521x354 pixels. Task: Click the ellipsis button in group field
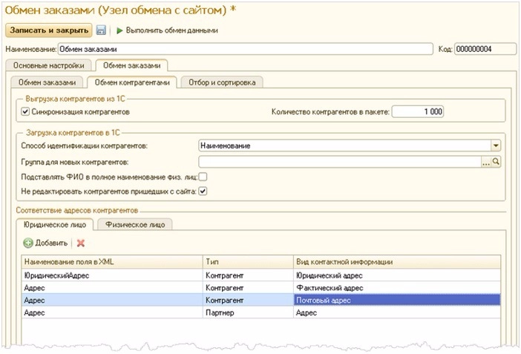click(x=486, y=161)
